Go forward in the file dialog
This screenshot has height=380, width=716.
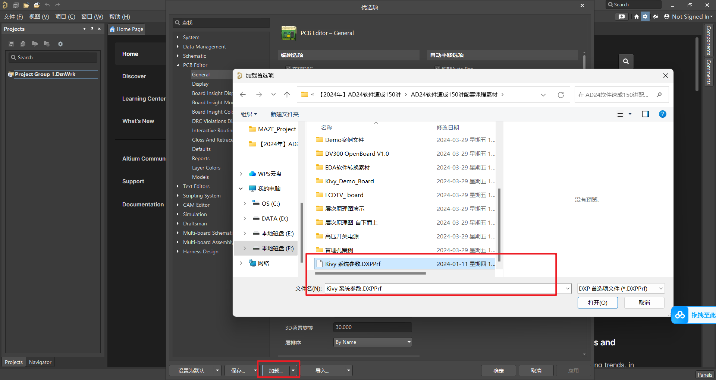259,95
